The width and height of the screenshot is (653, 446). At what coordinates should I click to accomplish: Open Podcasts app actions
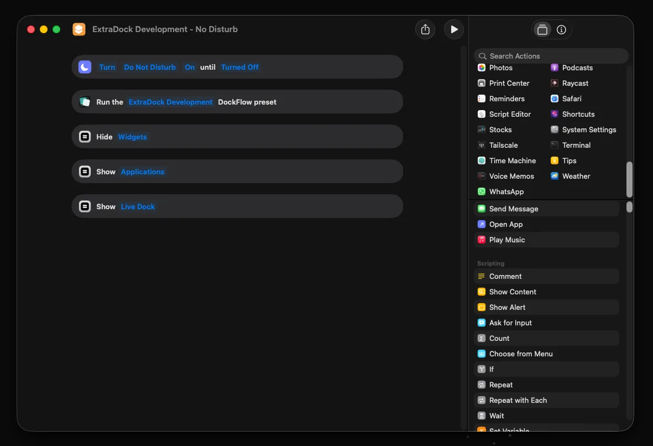click(x=571, y=68)
